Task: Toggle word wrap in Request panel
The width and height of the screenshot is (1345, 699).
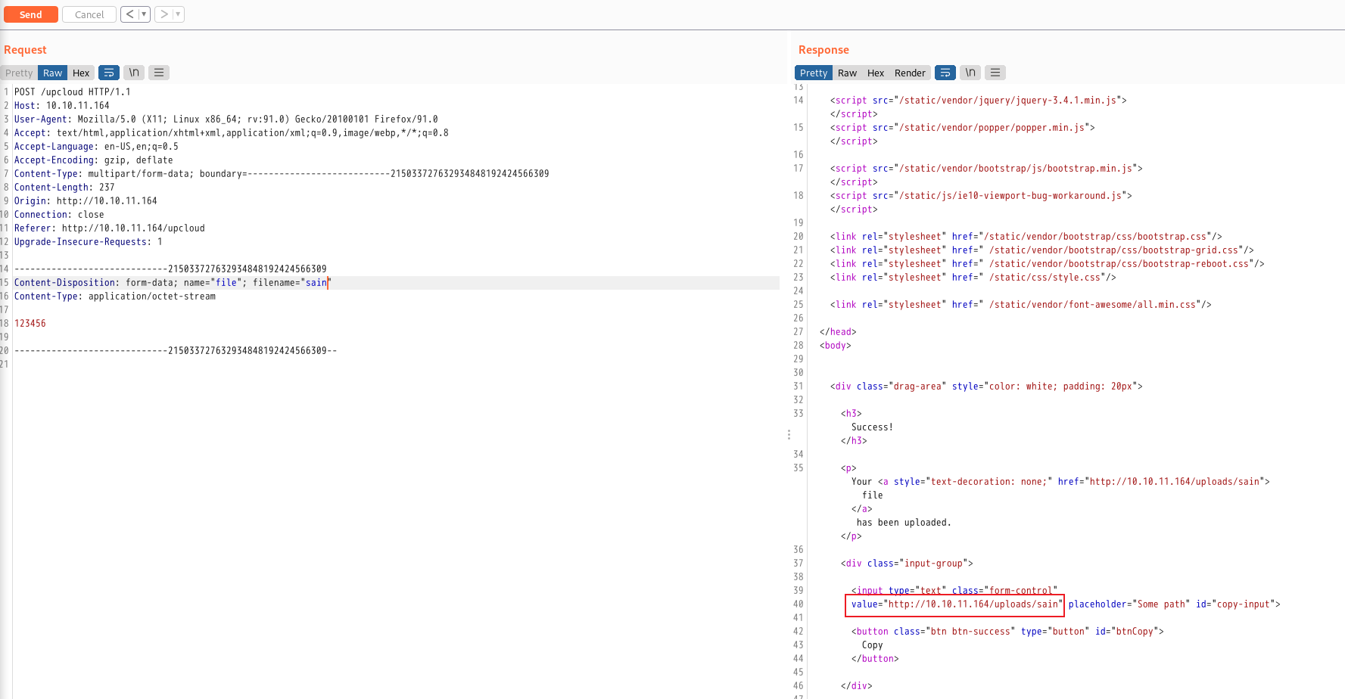Action: click(109, 73)
